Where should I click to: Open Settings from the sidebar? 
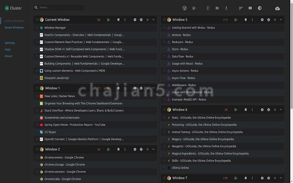10,43
